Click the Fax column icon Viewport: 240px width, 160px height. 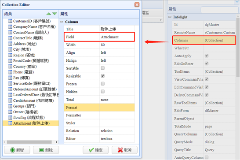point(10,78)
